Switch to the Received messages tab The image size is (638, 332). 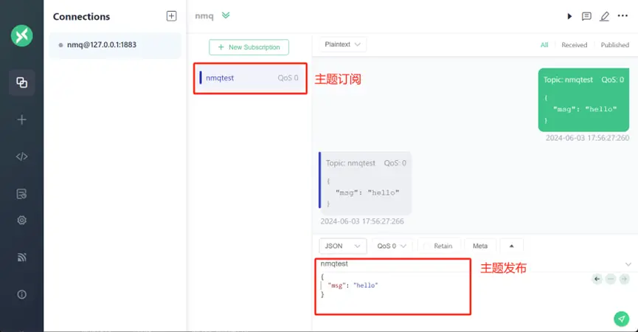pyautogui.click(x=574, y=45)
